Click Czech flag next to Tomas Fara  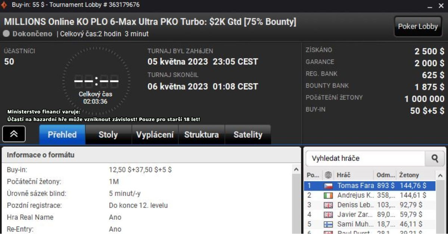(328, 186)
